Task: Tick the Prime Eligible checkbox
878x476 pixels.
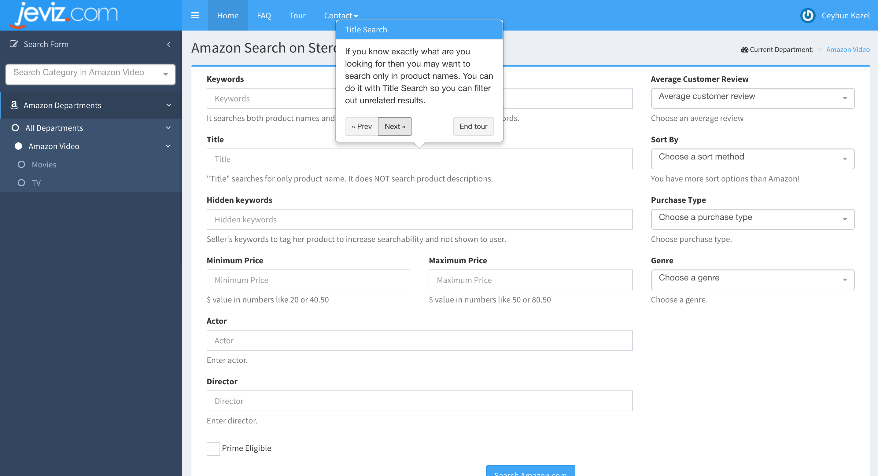Action: 213,449
